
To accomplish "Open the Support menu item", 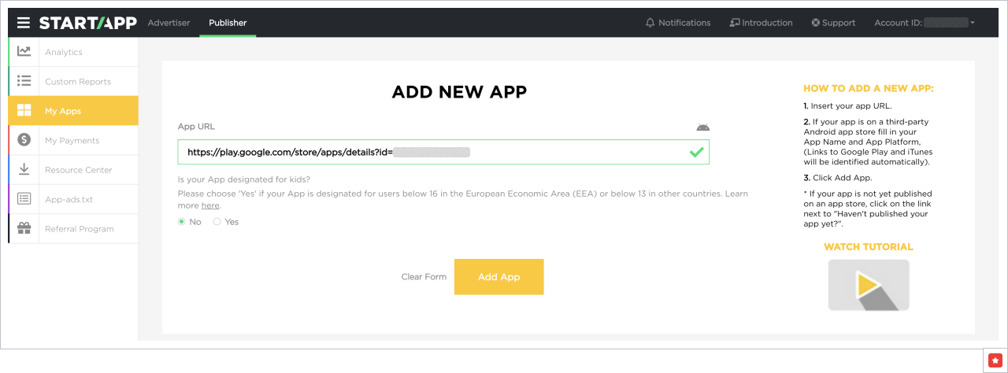I will [833, 23].
